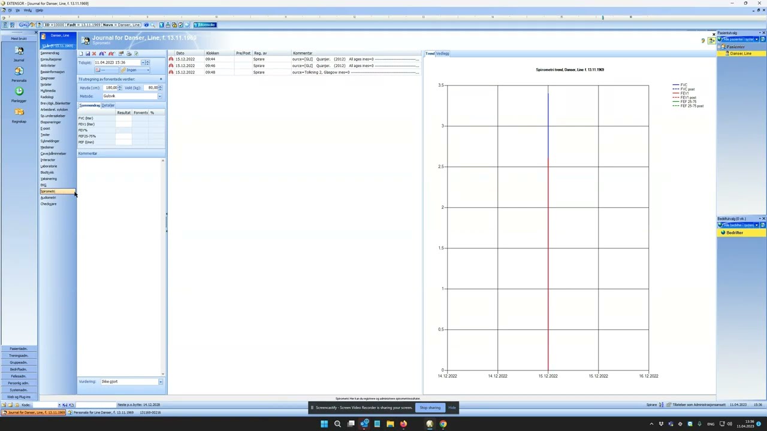Open taskbar search icon

tap(337, 424)
